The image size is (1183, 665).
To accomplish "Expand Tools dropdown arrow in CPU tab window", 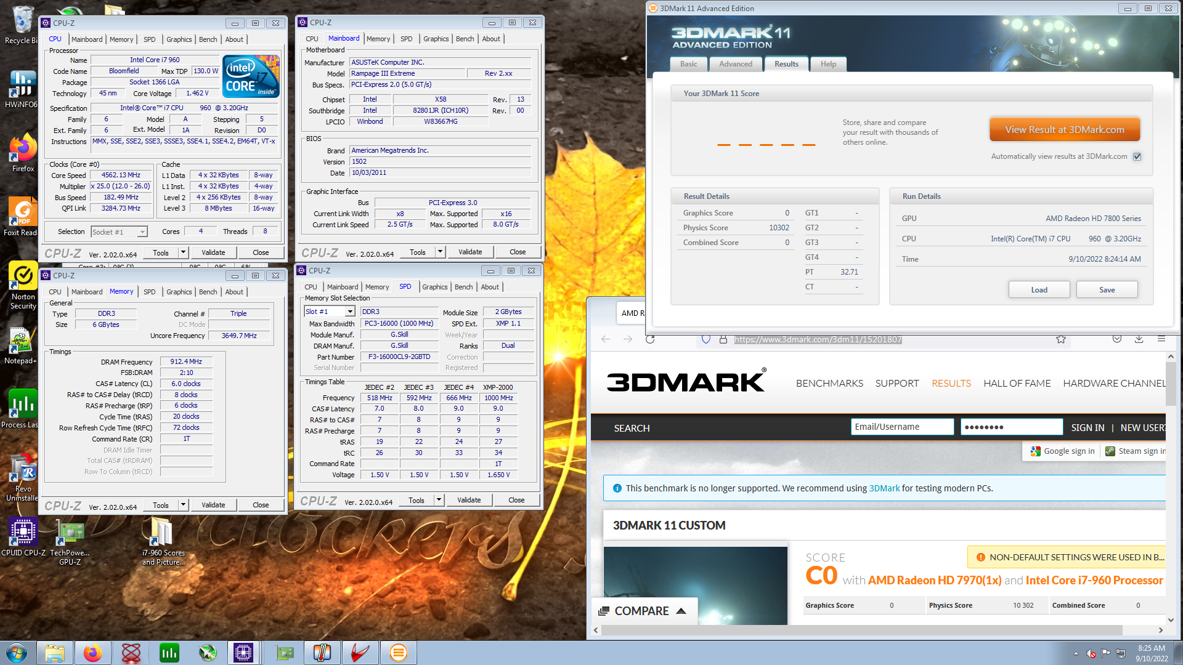I will 183,252.
